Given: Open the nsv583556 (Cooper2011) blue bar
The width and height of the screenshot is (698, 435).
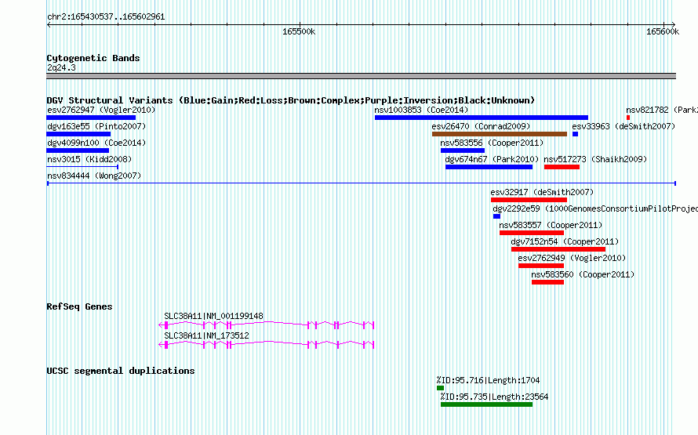Looking at the screenshot, I should [463, 150].
